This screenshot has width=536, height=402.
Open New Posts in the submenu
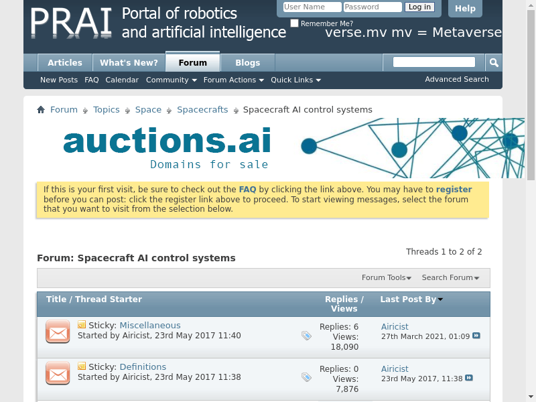pyautogui.click(x=59, y=80)
